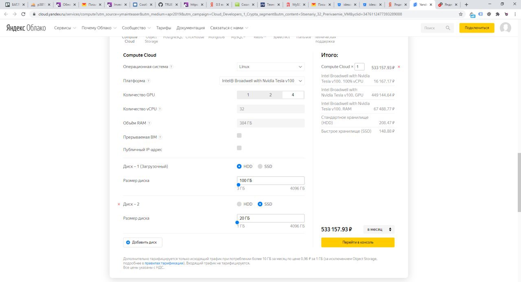This screenshot has width=521, height=282.
Task: Click the Яндекс Облако logo
Action: pyautogui.click(x=26, y=28)
